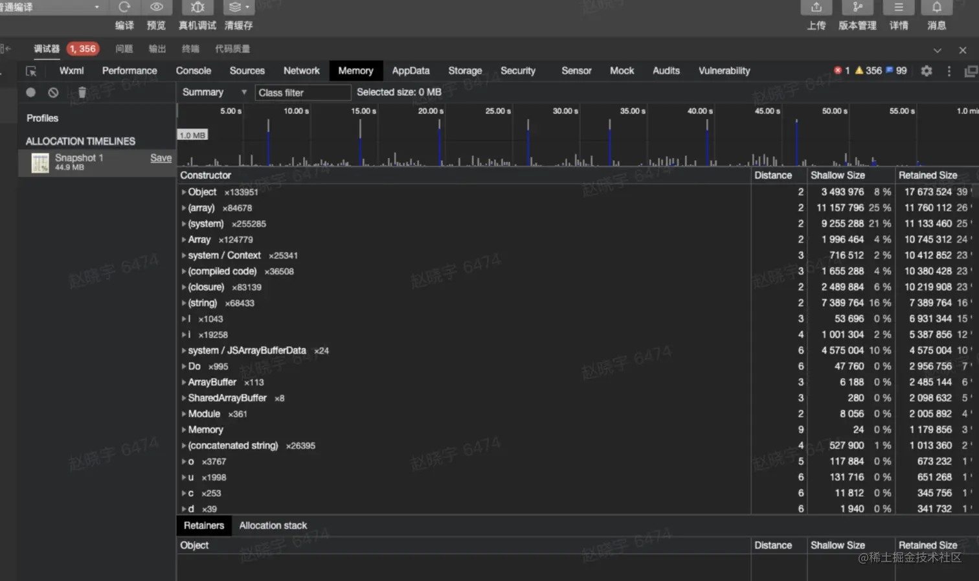This screenshot has width=979, height=581.
Task: Expand the (system) constructor row
Action: click(184, 224)
